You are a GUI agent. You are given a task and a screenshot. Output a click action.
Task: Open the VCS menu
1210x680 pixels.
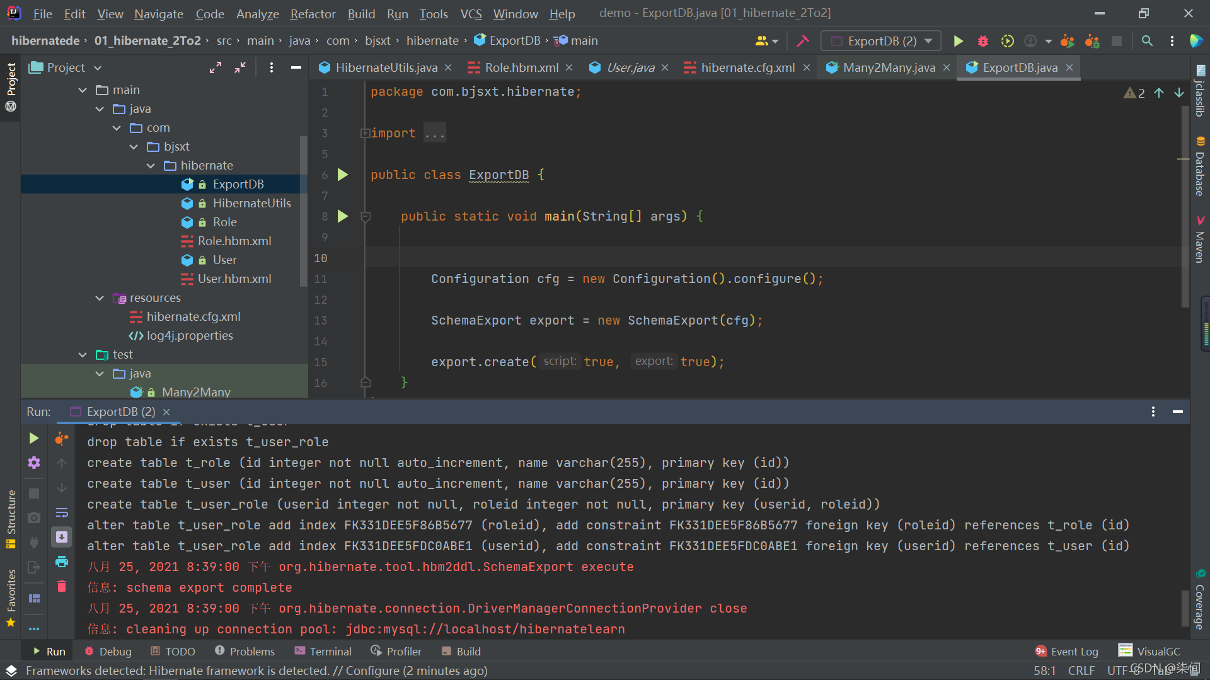[x=471, y=13]
